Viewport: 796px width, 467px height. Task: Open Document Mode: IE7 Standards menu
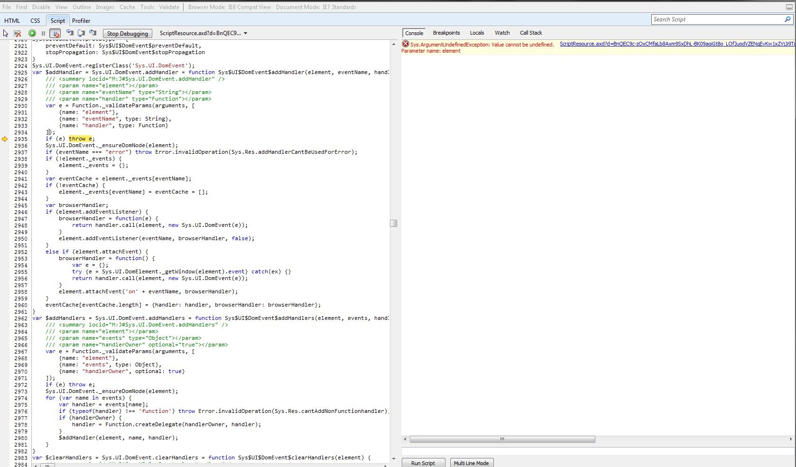tap(316, 7)
